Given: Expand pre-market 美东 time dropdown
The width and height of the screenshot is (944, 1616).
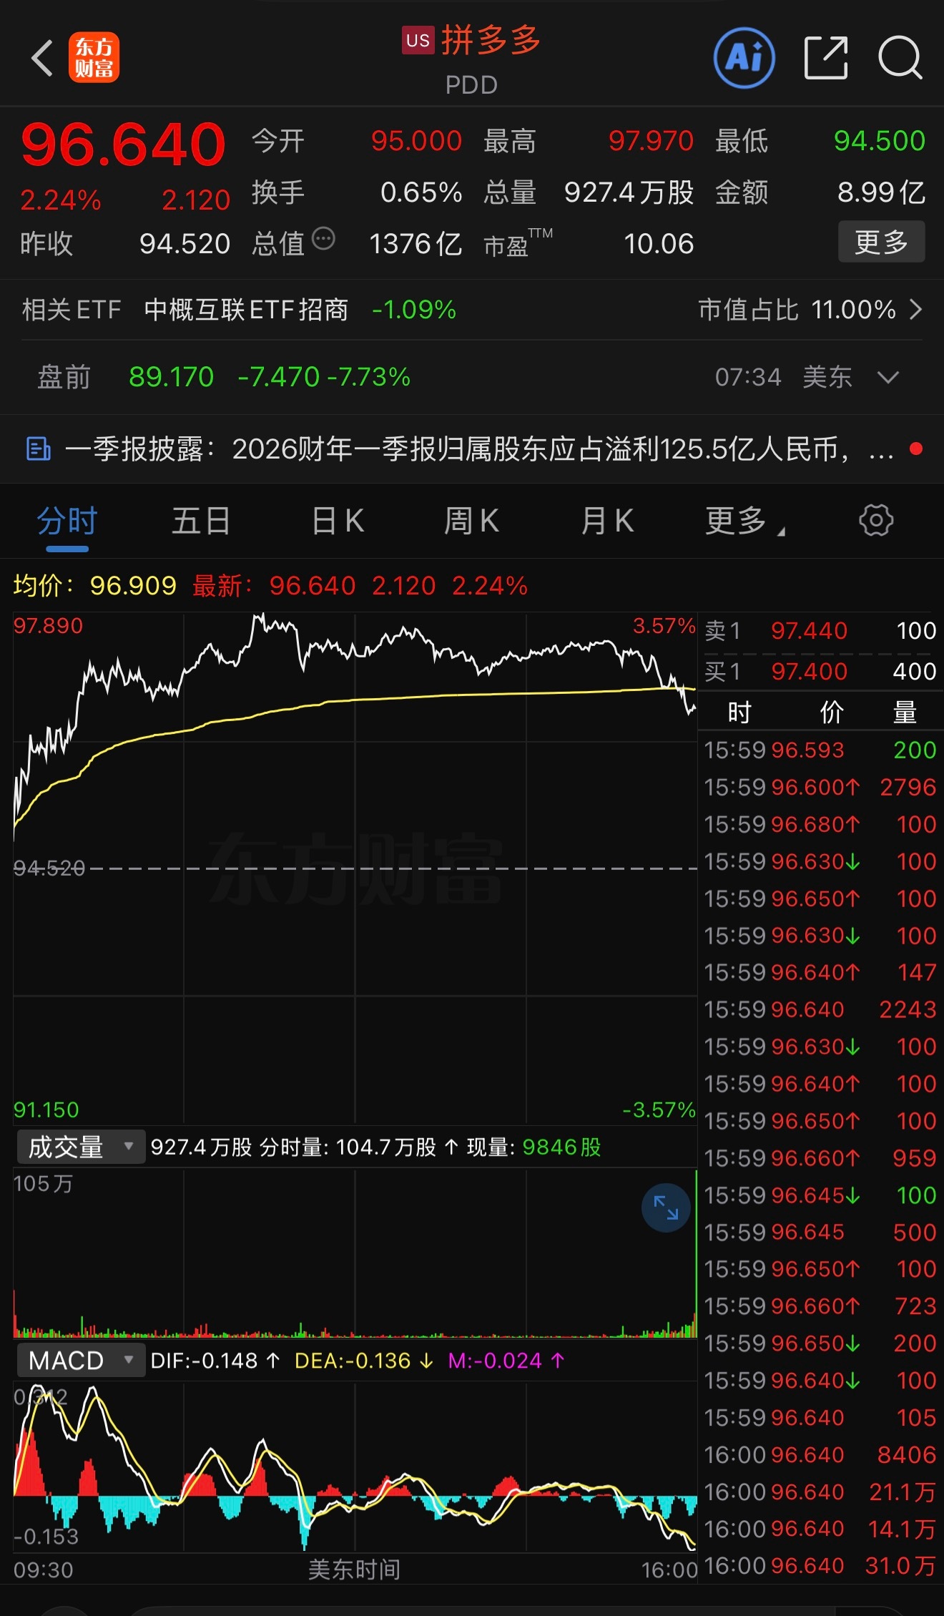Looking at the screenshot, I should (888, 377).
